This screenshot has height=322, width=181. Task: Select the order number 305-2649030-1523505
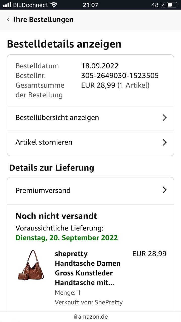click(x=120, y=75)
